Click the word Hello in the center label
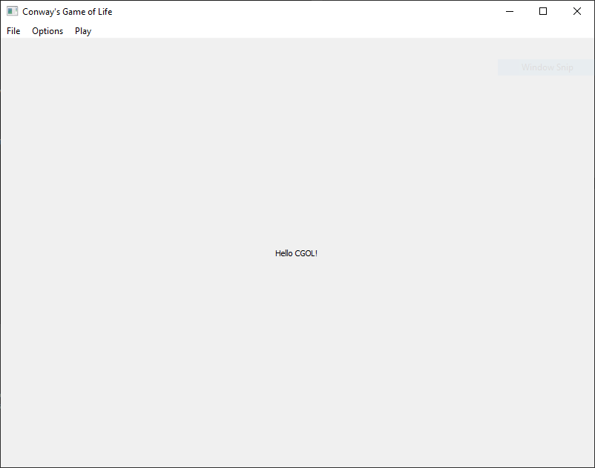The width and height of the screenshot is (595, 468). [x=284, y=253]
